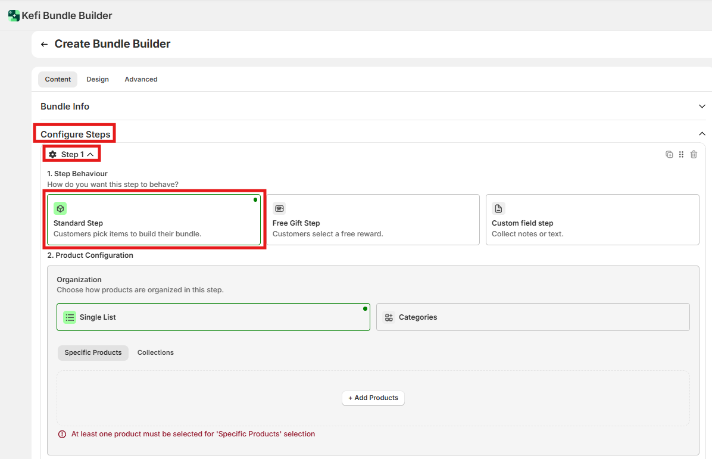
Task: Go back using the left arrow icon
Action: tap(44, 44)
